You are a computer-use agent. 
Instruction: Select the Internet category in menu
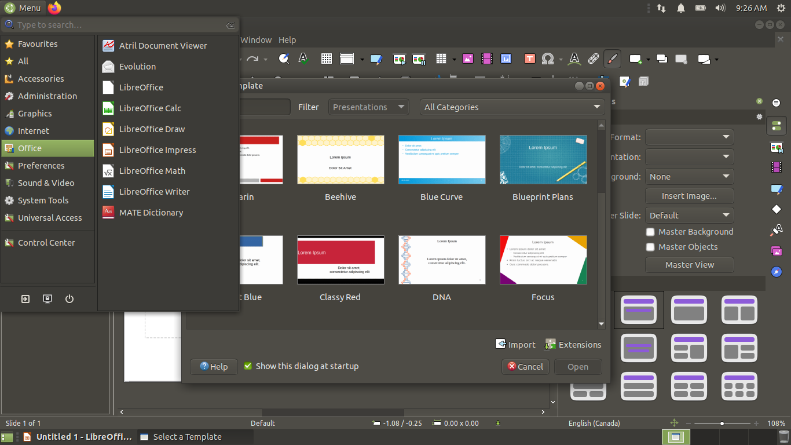tap(47, 131)
